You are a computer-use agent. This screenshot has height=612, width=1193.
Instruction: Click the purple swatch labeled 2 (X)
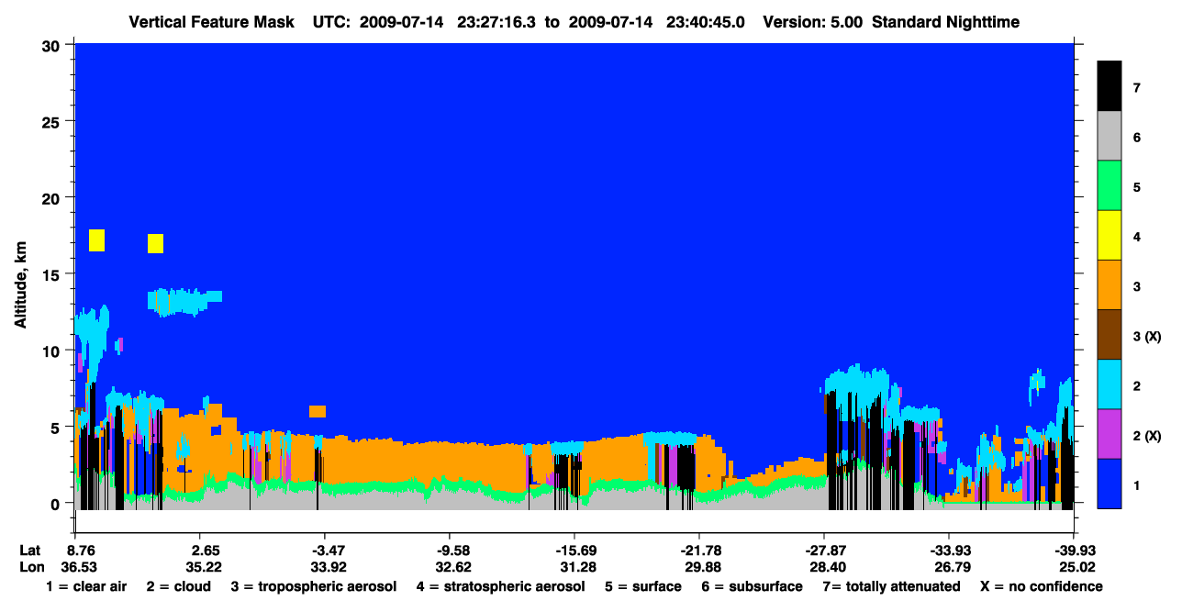[1109, 433]
